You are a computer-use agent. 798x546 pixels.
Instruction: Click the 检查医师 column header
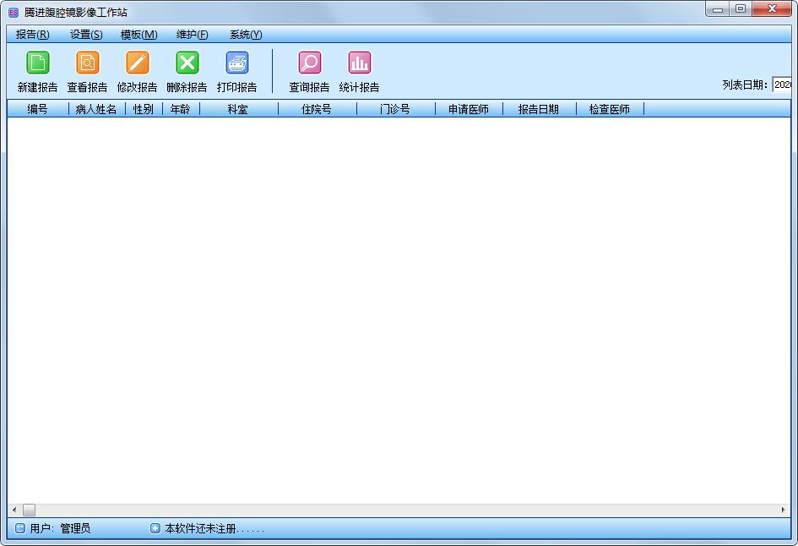point(610,109)
